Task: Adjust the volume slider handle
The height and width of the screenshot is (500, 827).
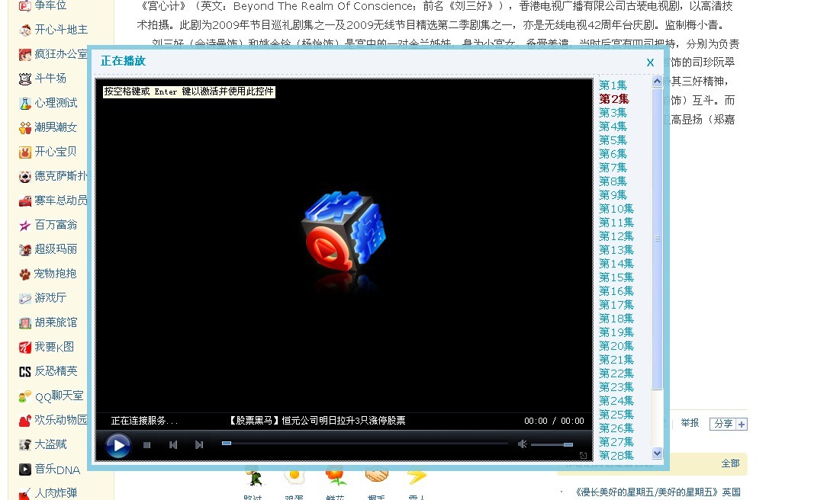Action: pos(568,444)
